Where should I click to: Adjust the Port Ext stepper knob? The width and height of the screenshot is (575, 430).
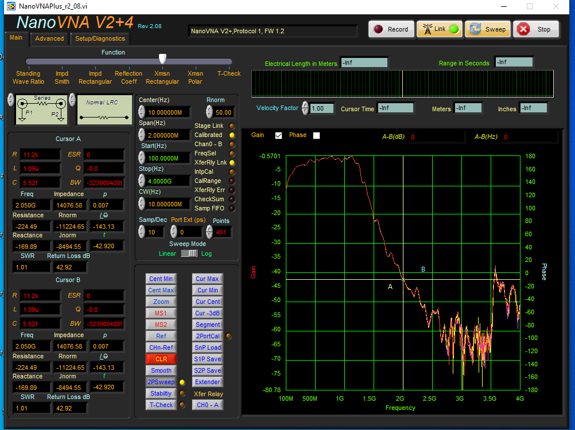[174, 232]
